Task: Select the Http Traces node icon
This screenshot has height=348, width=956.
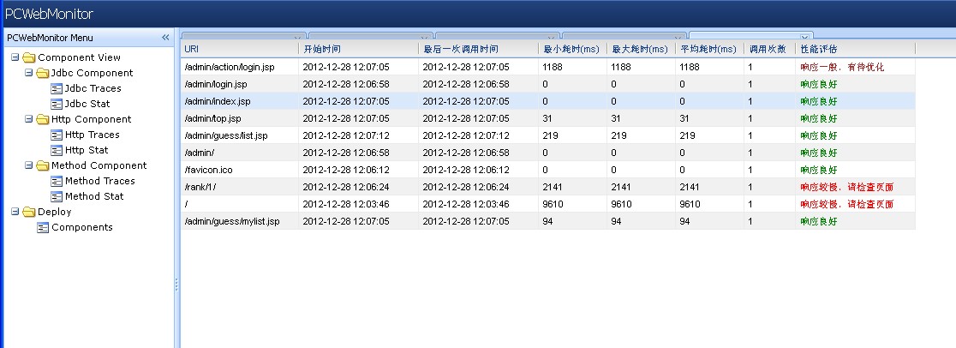Action: point(57,135)
